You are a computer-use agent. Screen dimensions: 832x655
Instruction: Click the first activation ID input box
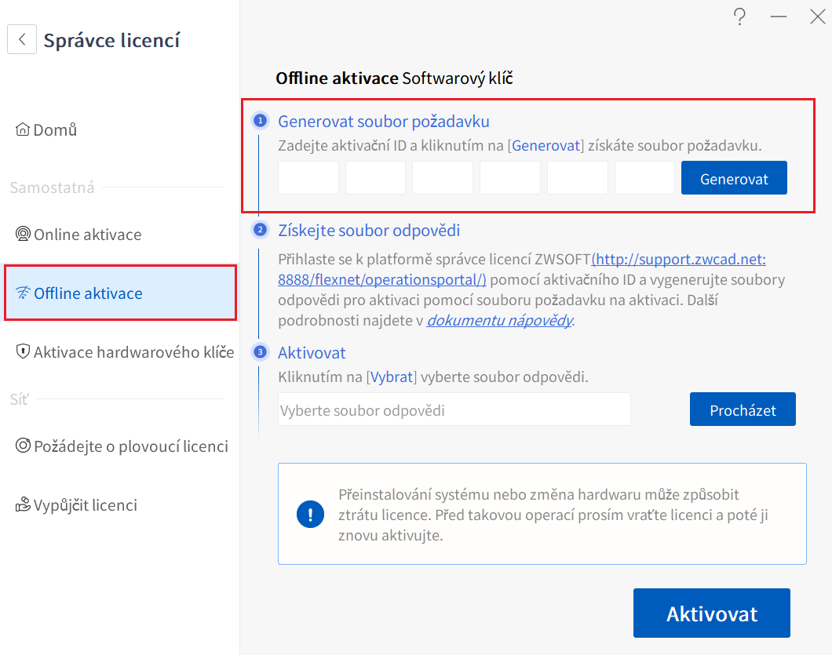(308, 177)
